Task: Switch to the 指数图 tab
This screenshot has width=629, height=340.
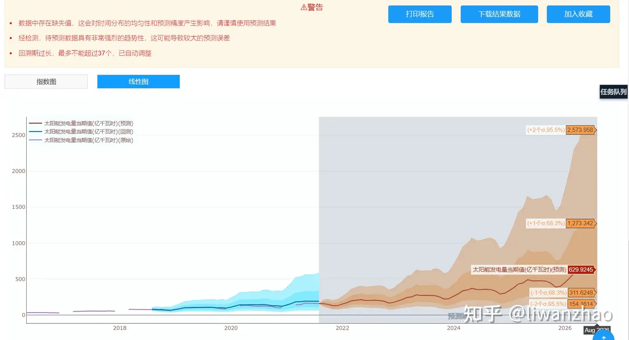Action: click(46, 82)
